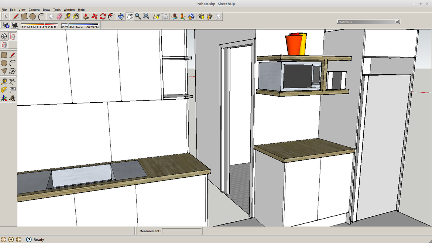432x243 pixels.
Task: Activate the Orbit tool
Action: tap(121, 16)
